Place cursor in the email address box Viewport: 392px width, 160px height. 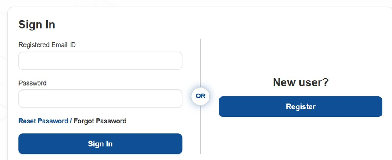pyautogui.click(x=100, y=61)
